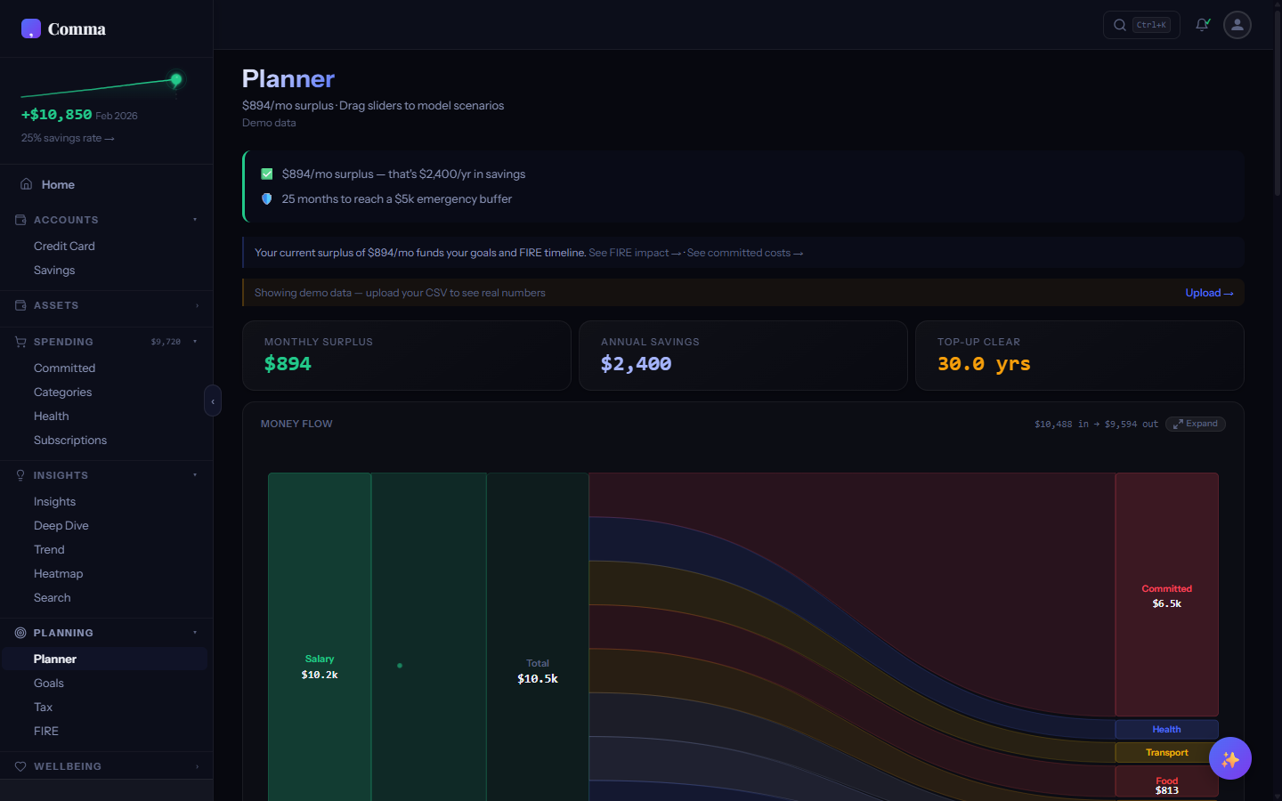The height and width of the screenshot is (801, 1282).
Task: Open the FIRE page in the sidebar
Action: coord(45,731)
